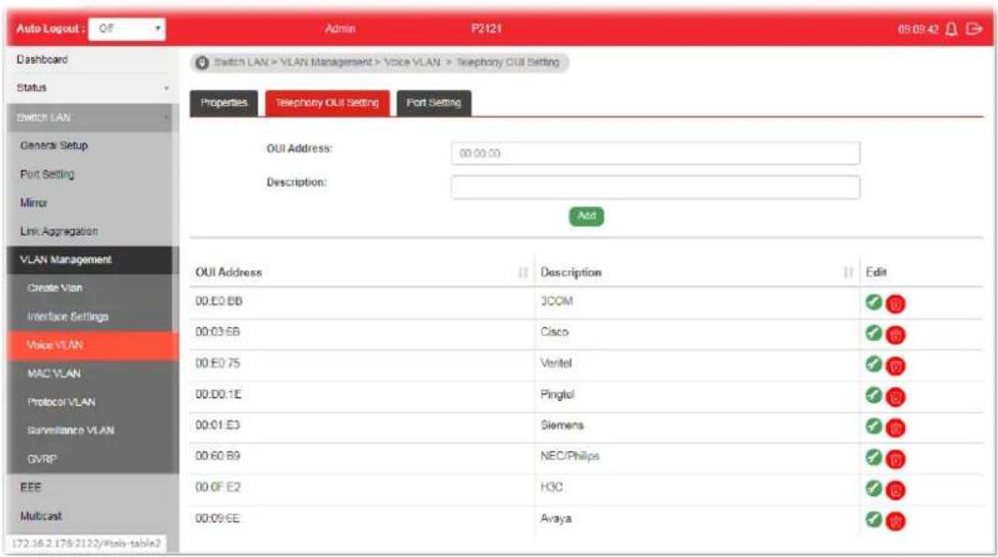Edit the Pingtel OUI entry
The width and height of the screenshot is (998, 557).
(x=874, y=395)
